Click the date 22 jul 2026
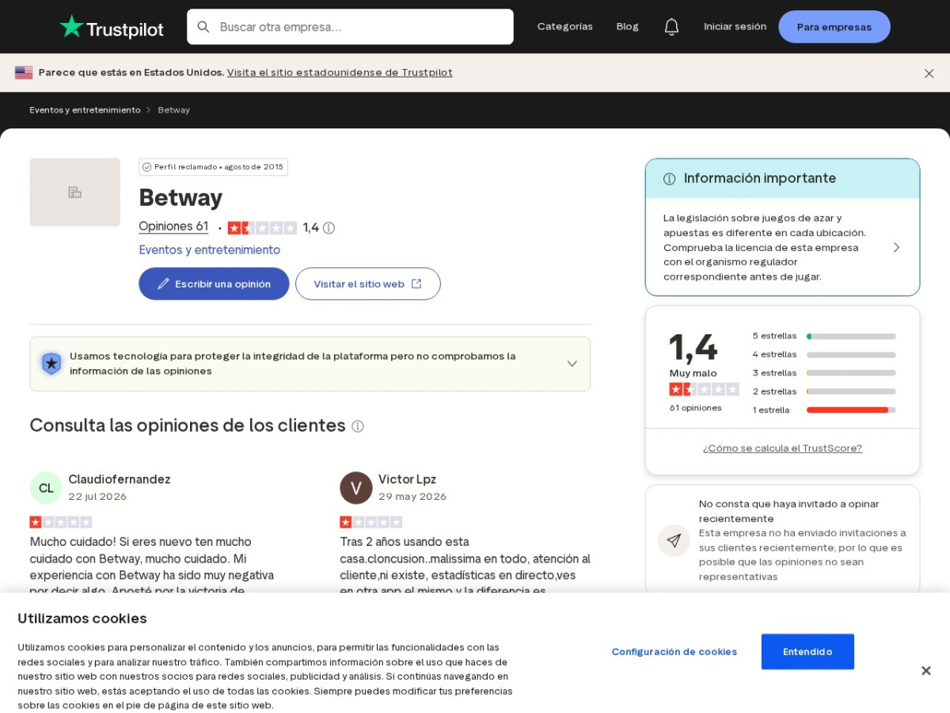Viewport: 950px width, 713px height. tap(97, 497)
